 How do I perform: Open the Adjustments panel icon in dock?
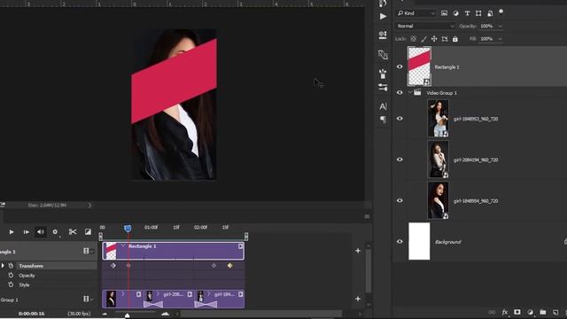point(383,35)
